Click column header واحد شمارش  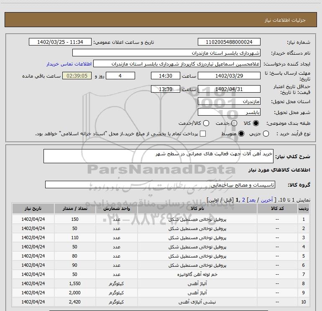pyautogui.click(x=116, y=208)
